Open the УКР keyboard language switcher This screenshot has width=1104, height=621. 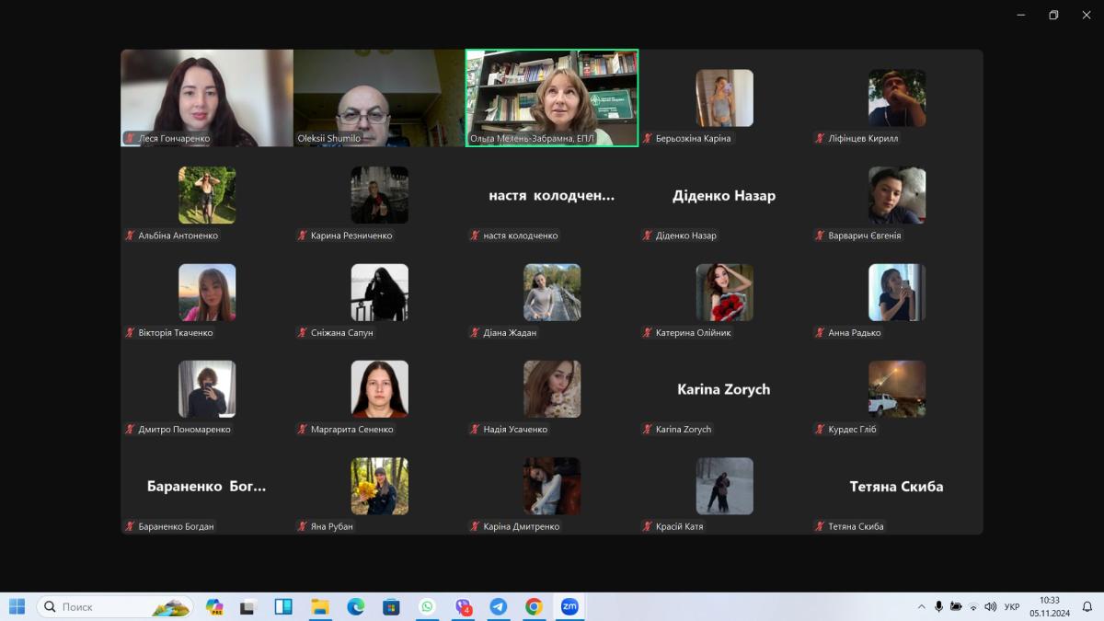point(1012,607)
